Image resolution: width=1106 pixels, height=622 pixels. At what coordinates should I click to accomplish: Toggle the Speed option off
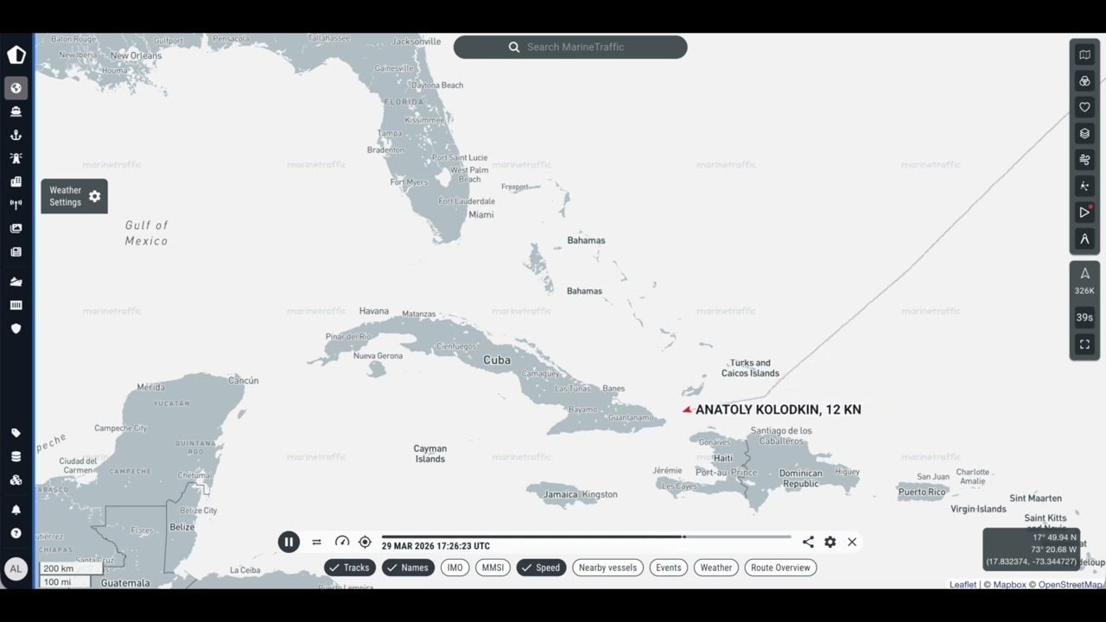(x=542, y=568)
